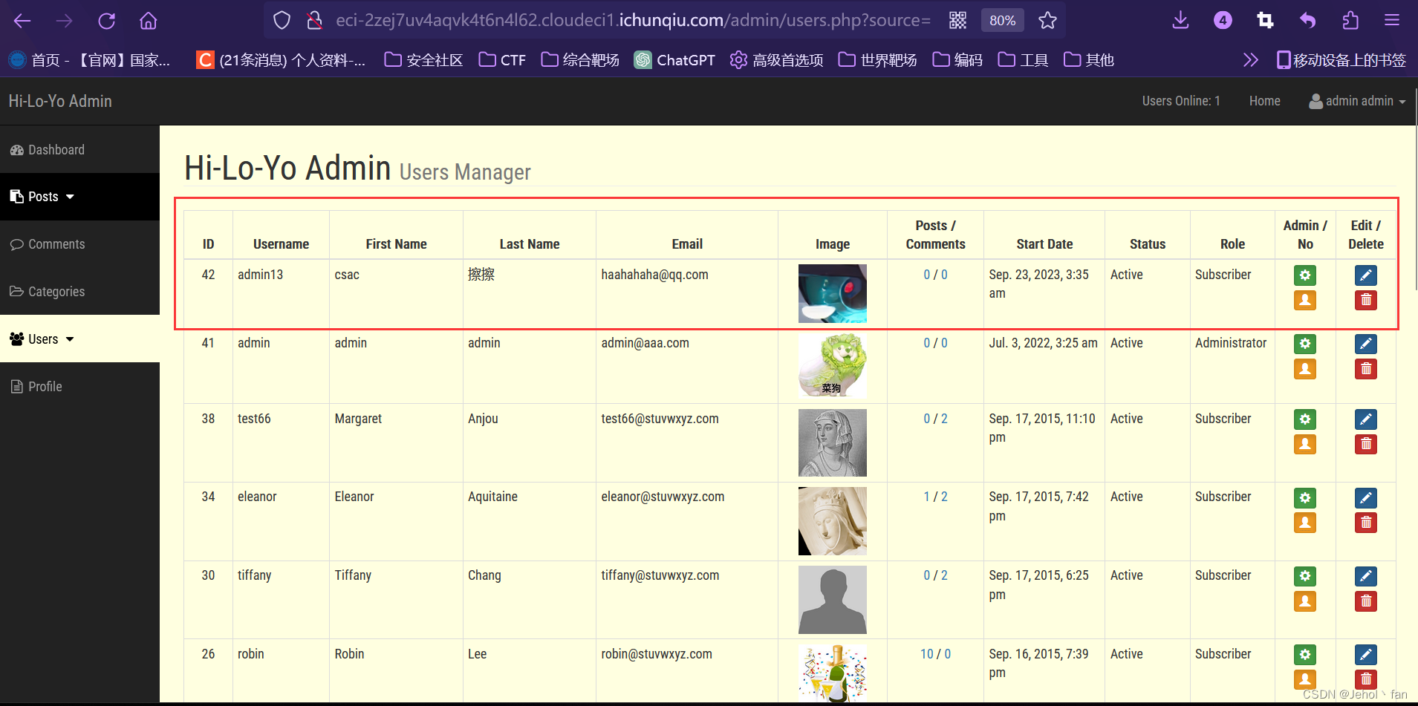Open the extensions puzzle icon

pyautogui.click(x=1350, y=20)
